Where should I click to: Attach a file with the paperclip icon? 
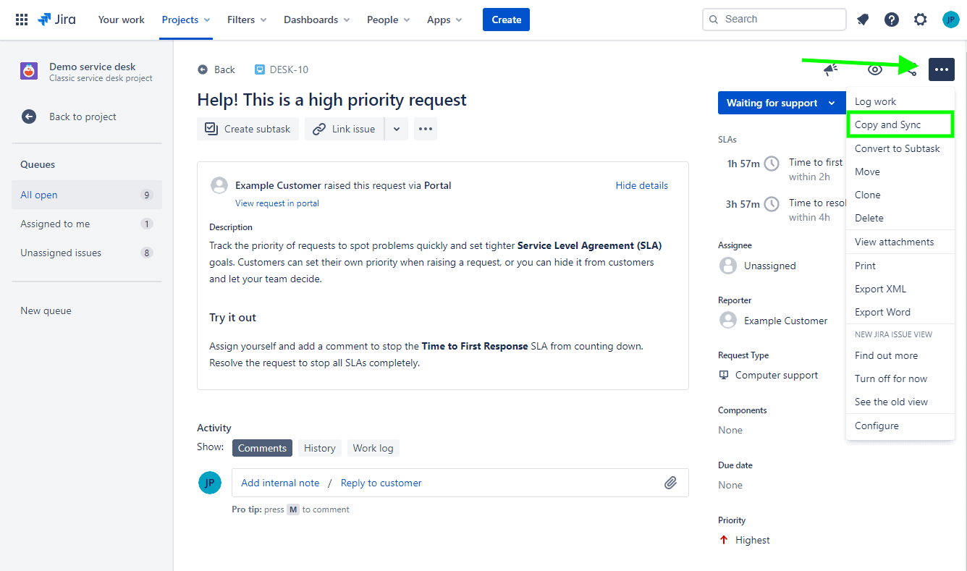670,482
